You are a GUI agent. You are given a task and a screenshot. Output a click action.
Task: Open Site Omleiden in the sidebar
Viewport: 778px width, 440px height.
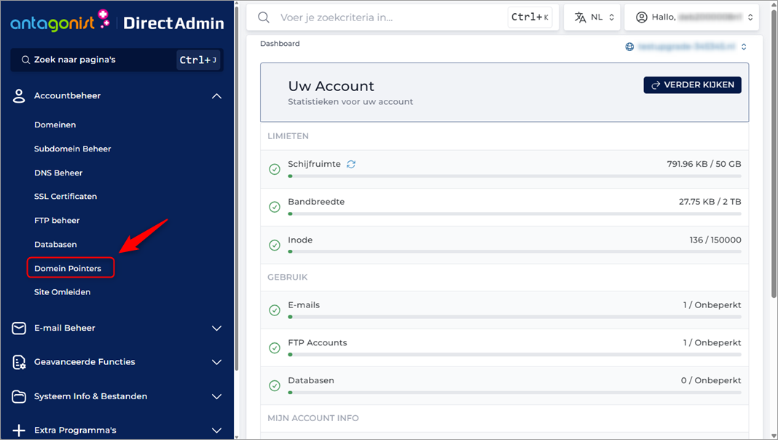click(x=62, y=292)
